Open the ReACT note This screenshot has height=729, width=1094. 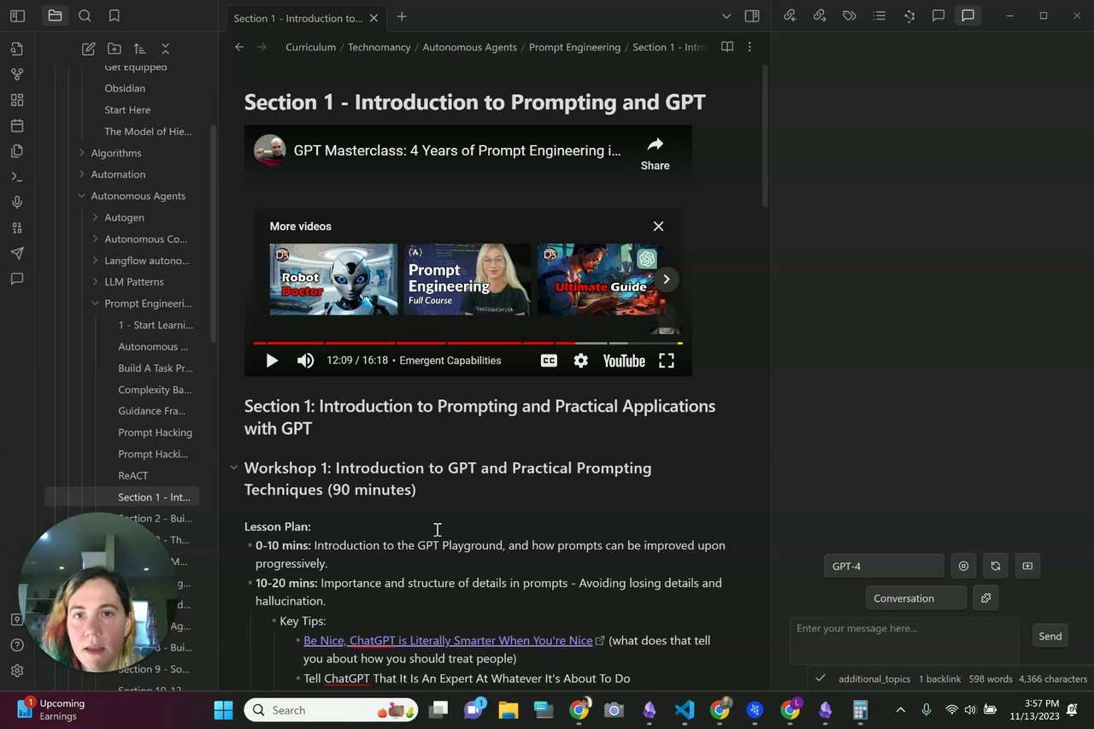click(133, 475)
